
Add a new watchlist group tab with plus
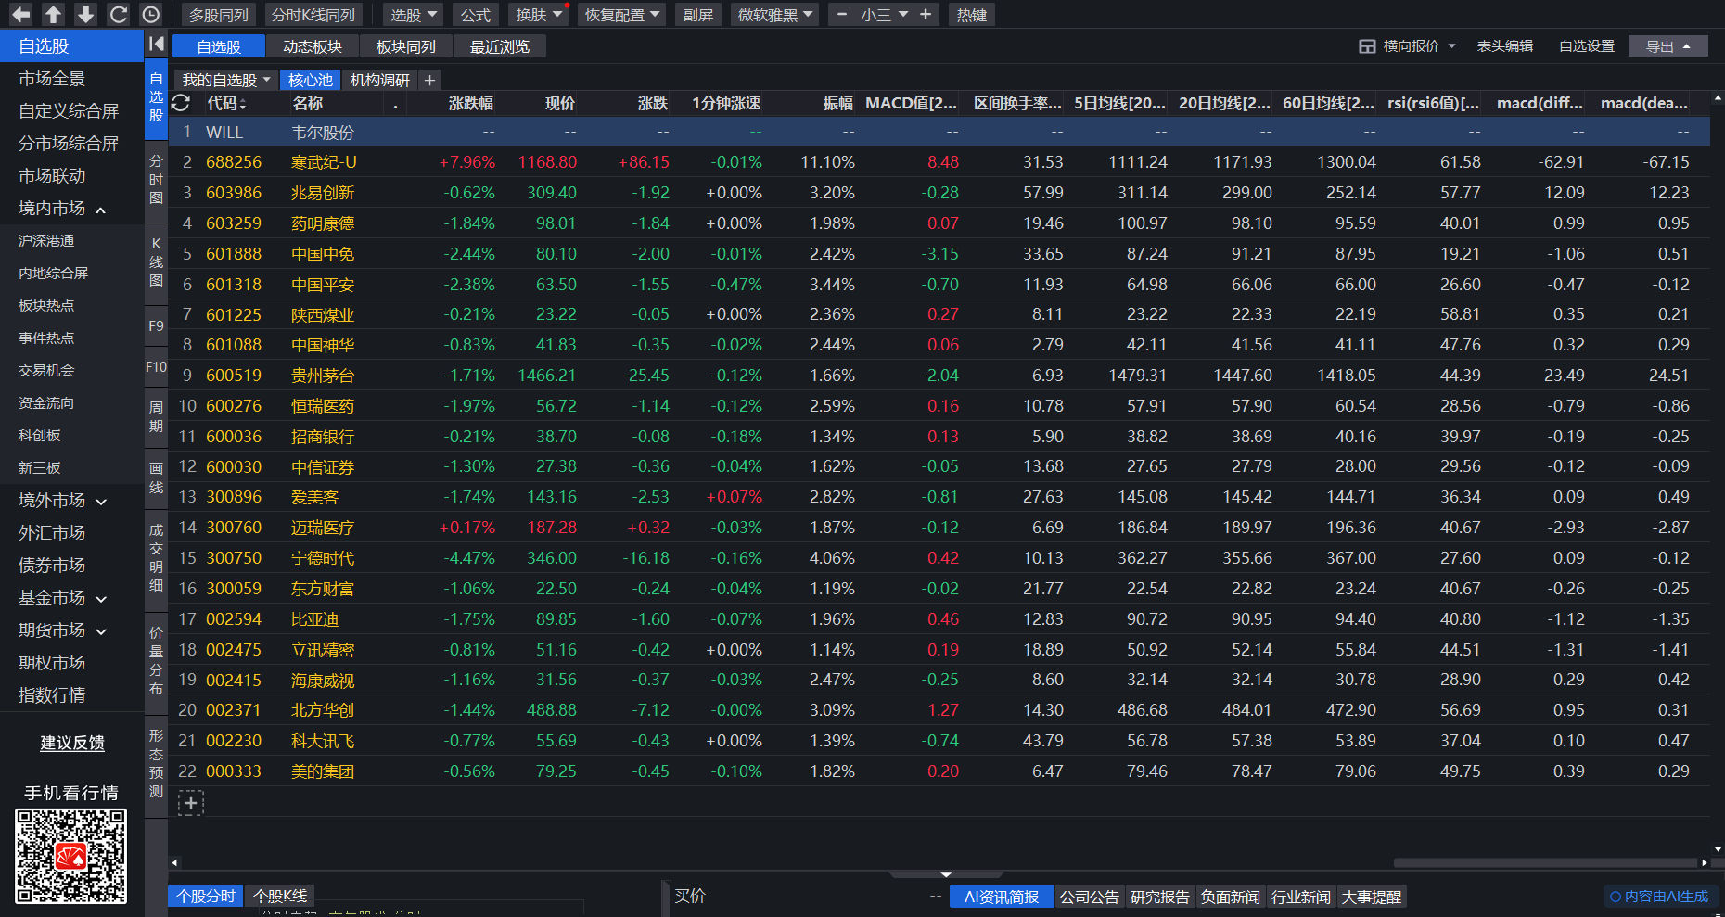click(x=429, y=81)
